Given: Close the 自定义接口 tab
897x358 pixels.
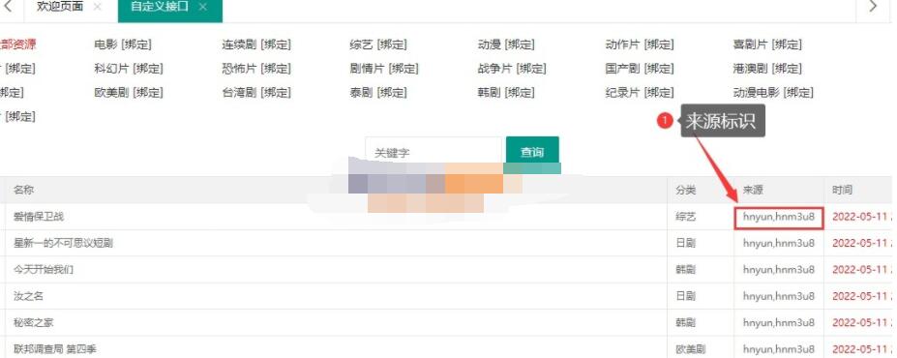Looking at the screenshot, I should [x=202, y=7].
